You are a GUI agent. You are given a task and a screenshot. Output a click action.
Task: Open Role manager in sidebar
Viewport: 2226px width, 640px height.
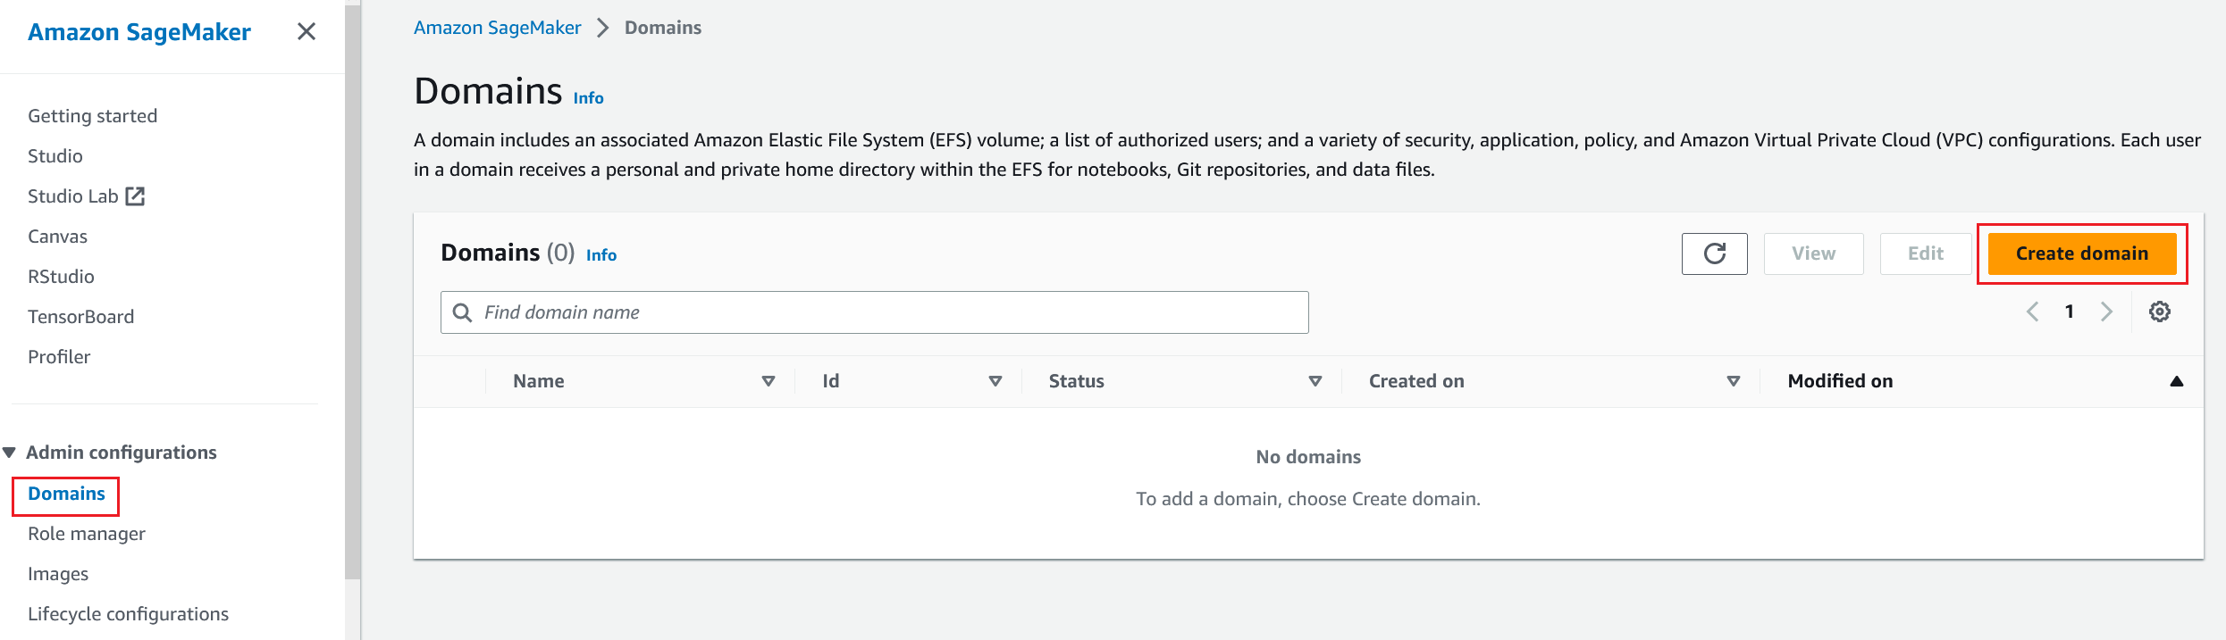click(87, 534)
